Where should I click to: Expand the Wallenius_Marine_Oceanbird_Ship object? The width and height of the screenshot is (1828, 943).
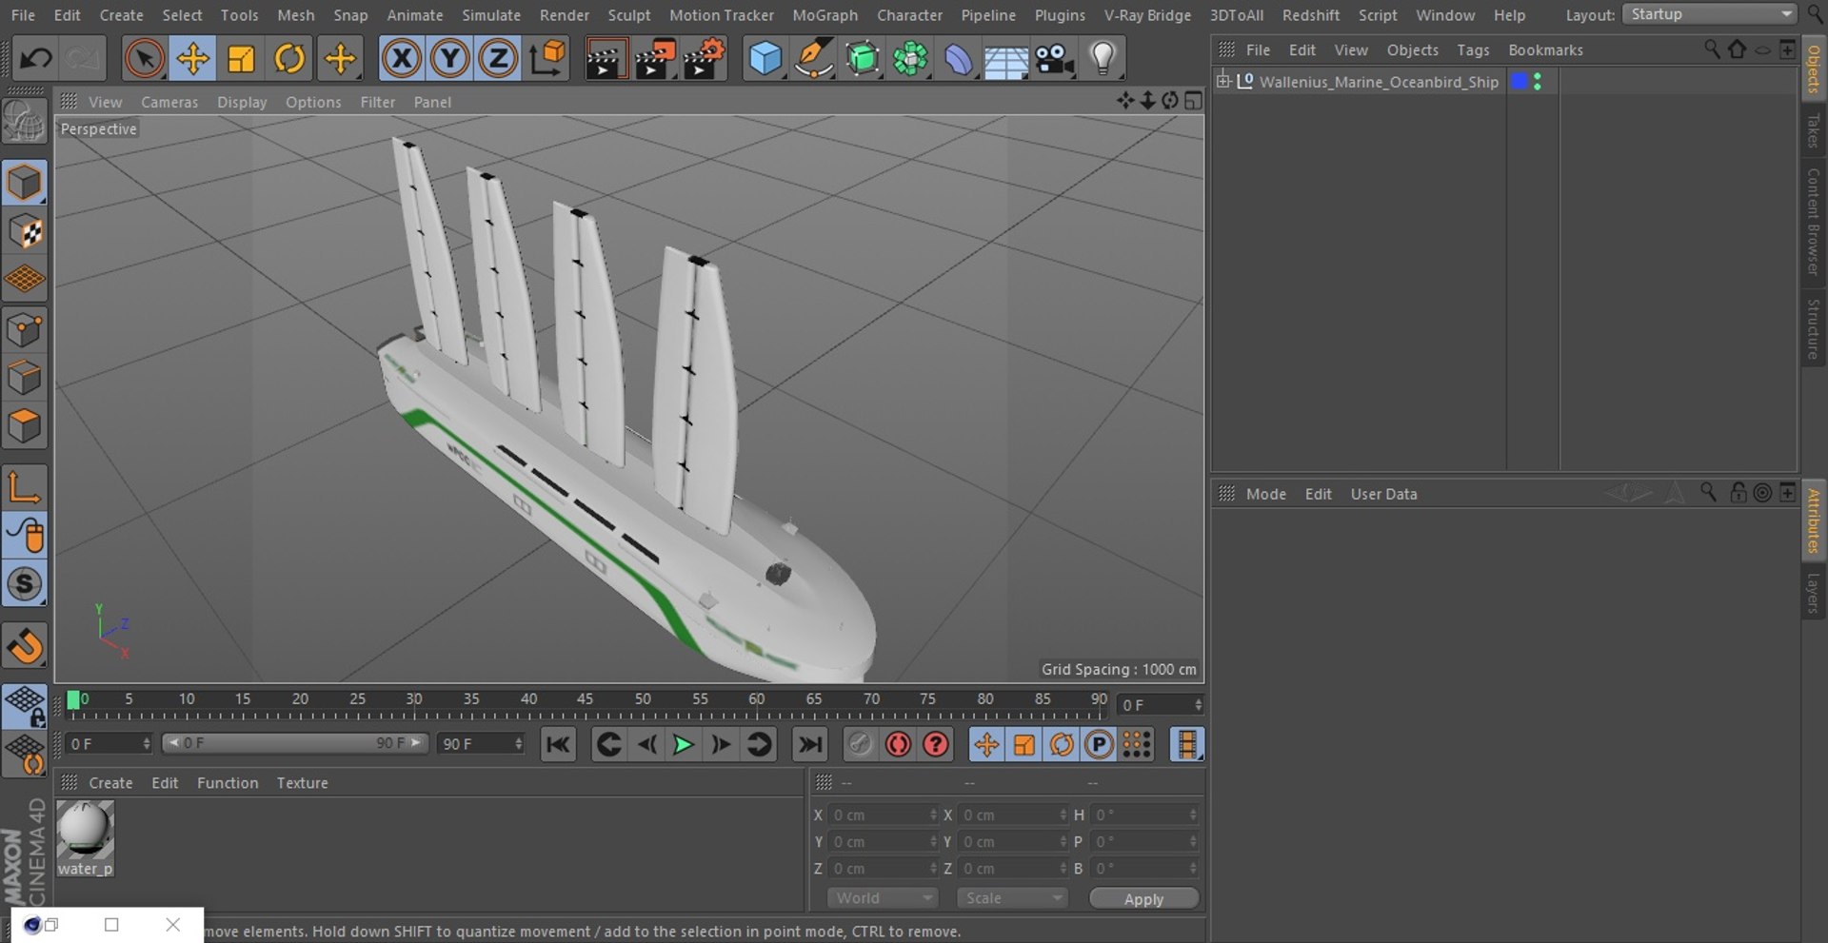1223,81
